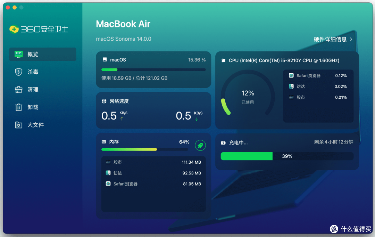This screenshot has height=237, width=375.
Task: Click the MacBook Air title
Action: 123,24
